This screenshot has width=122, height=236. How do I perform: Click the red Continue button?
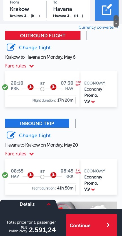click(91, 225)
